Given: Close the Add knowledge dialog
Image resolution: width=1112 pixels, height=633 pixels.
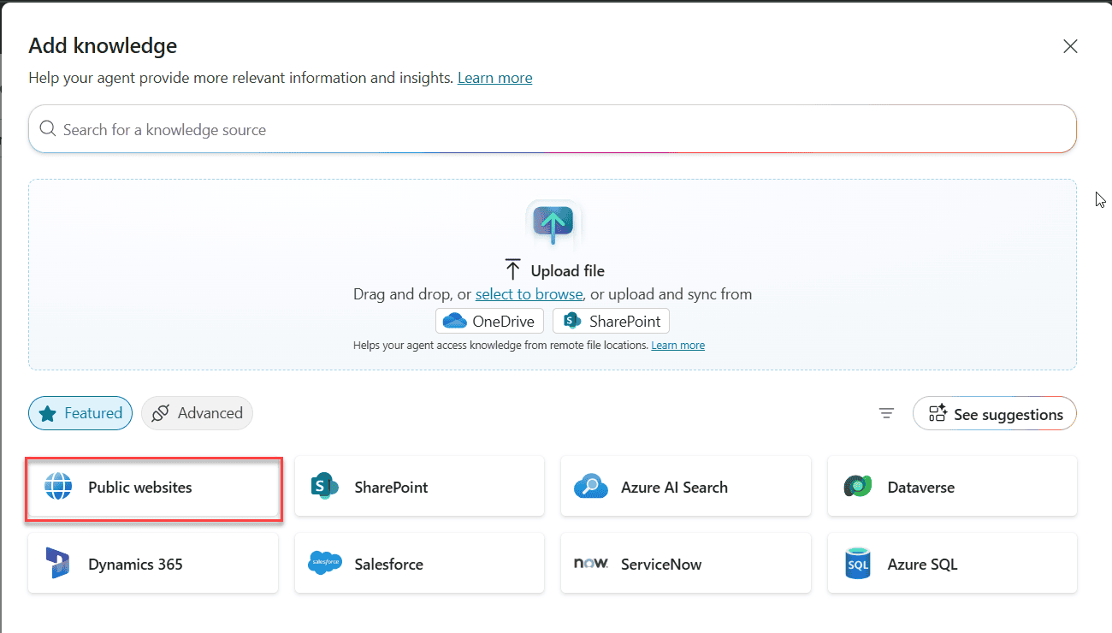Looking at the screenshot, I should click(x=1070, y=46).
